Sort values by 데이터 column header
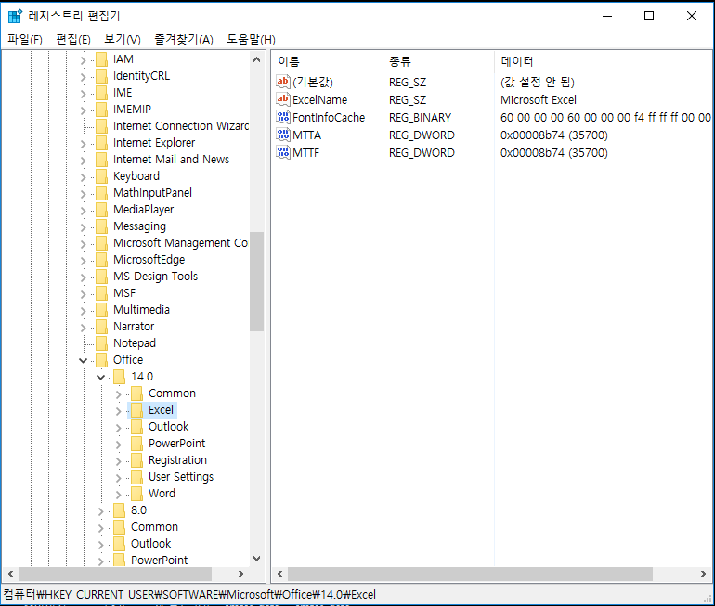This screenshot has height=606, width=715. (x=604, y=61)
